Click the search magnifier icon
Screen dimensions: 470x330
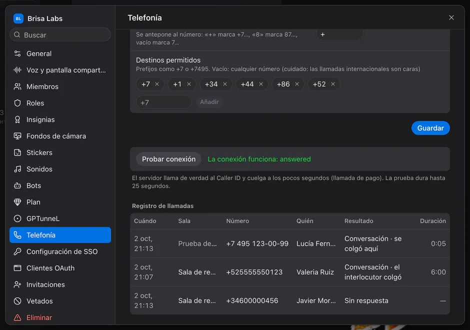[x=17, y=35]
